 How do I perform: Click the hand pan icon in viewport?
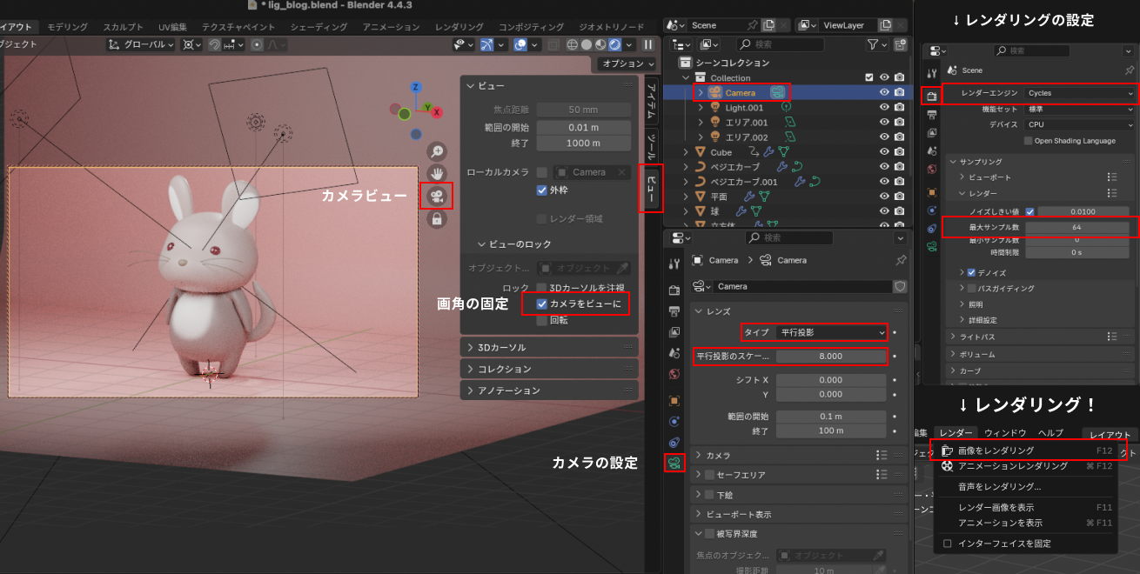(x=437, y=174)
